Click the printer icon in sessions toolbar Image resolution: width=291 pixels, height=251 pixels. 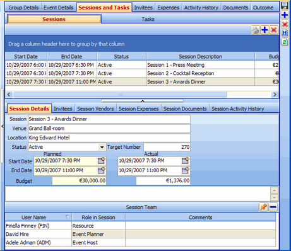256,30
